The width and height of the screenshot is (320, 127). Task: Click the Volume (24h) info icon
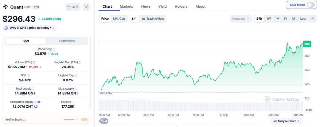(x=34, y=63)
